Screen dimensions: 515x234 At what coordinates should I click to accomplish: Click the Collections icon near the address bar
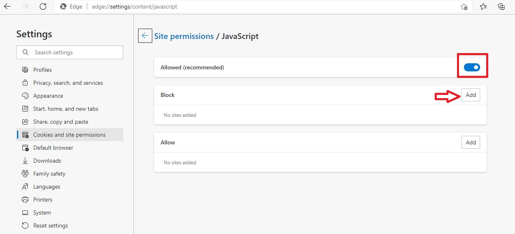501,6
